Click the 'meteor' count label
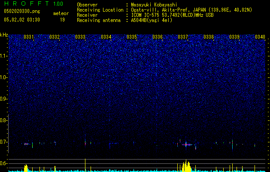The width and height of the screenshot is (270, 172). tap(61, 13)
